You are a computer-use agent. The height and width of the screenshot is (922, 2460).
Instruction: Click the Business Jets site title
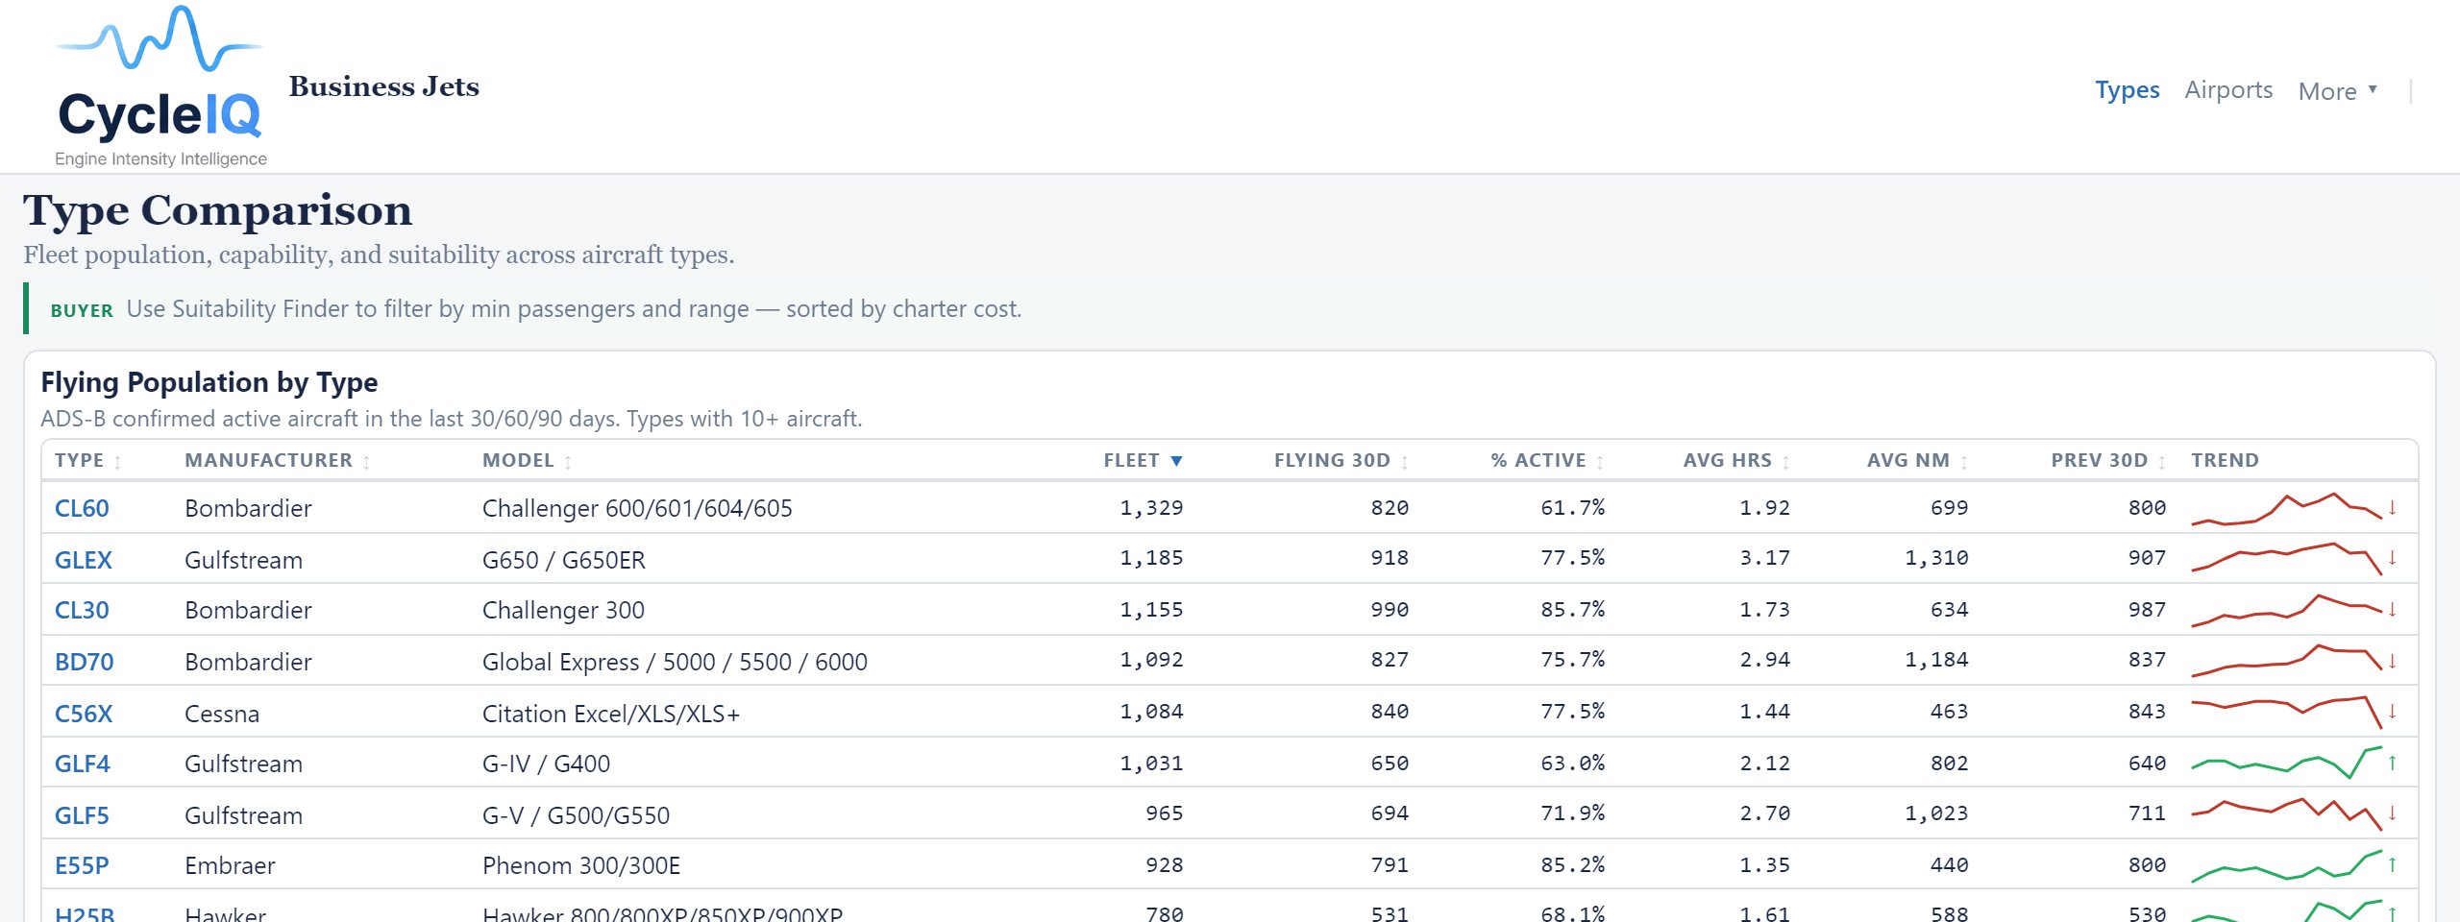tap(384, 86)
